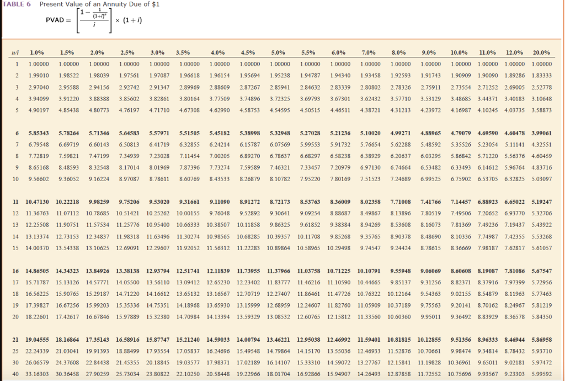Click the n/i corner header cell
The height and width of the screenshot is (381, 565).
coord(15,52)
